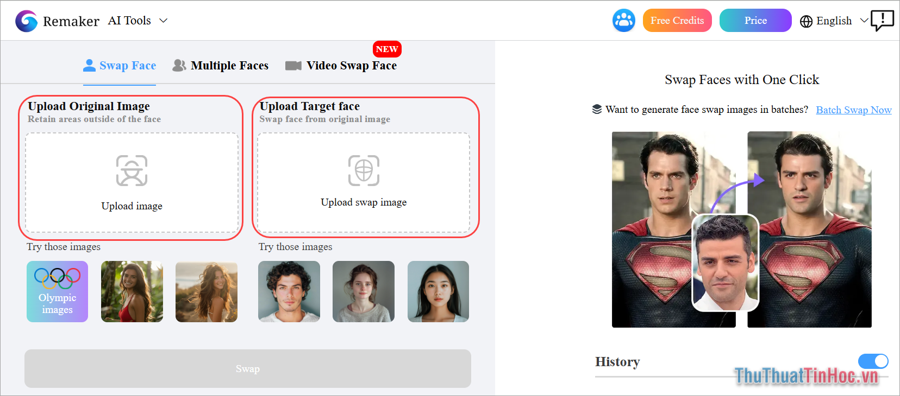Viewport: 900px width, 396px height.
Task: Click the single person Swap Face icon
Action: (89, 66)
